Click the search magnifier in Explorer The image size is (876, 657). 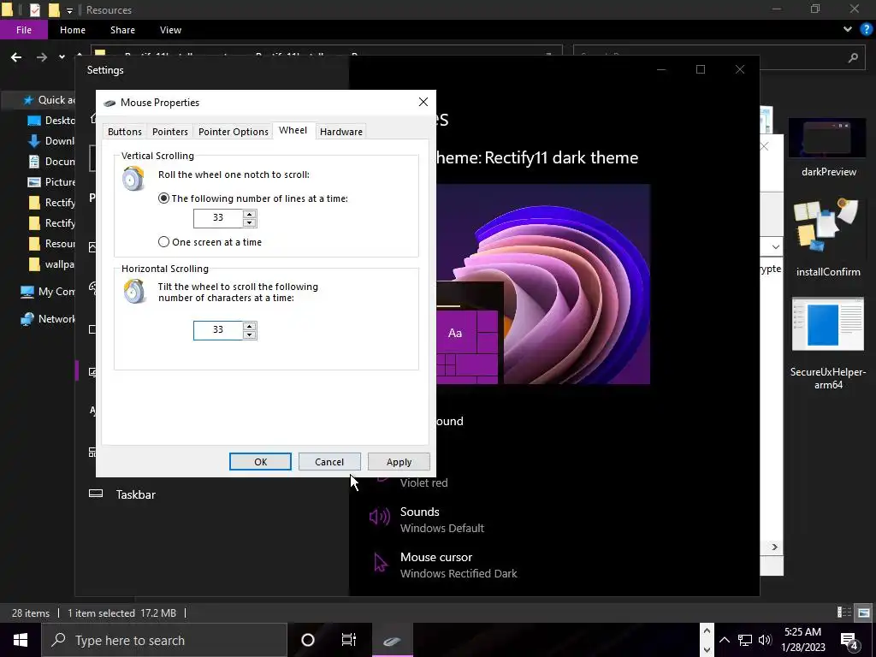[853, 57]
